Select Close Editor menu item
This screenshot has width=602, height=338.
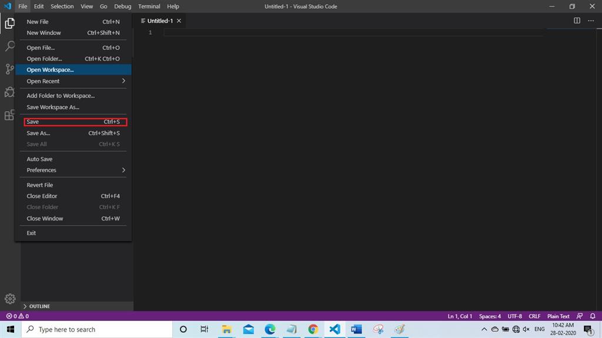click(x=73, y=196)
